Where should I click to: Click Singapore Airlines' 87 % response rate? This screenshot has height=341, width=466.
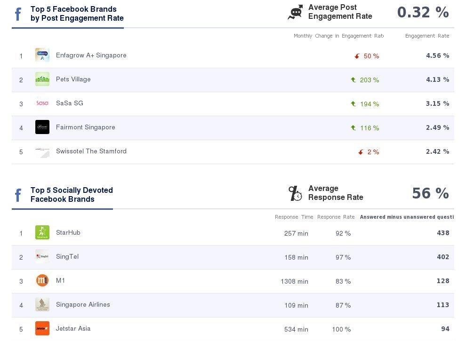point(343,305)
